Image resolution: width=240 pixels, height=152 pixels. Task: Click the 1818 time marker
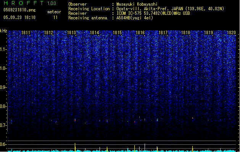186,33
